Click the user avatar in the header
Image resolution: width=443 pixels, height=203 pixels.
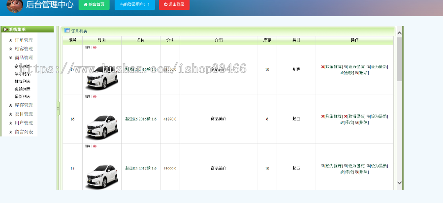(x=15, y=5)
